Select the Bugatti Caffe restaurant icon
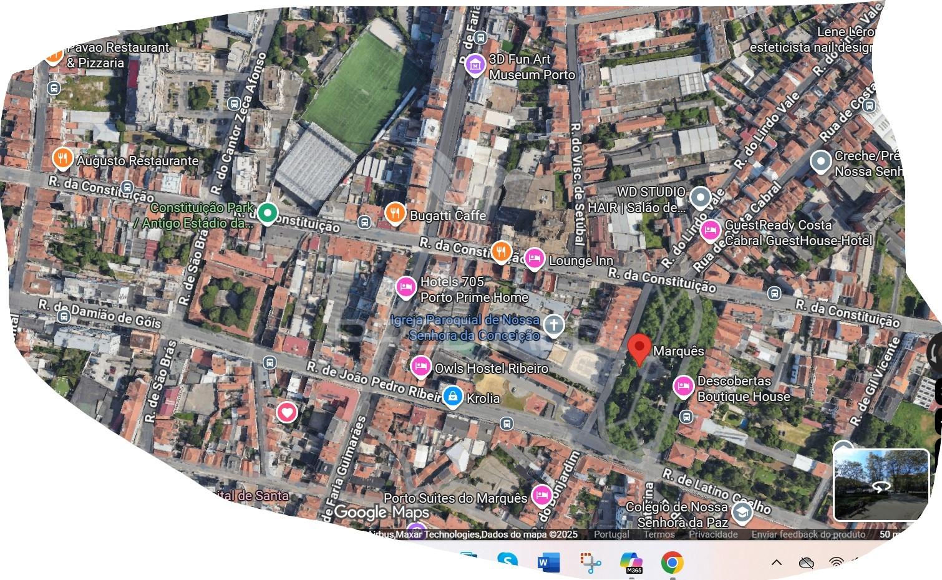942x580 pixels. click(394, 213)
